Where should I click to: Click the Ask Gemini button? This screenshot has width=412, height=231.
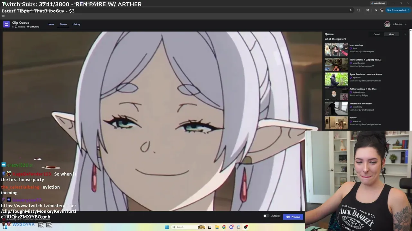[378, 3]
